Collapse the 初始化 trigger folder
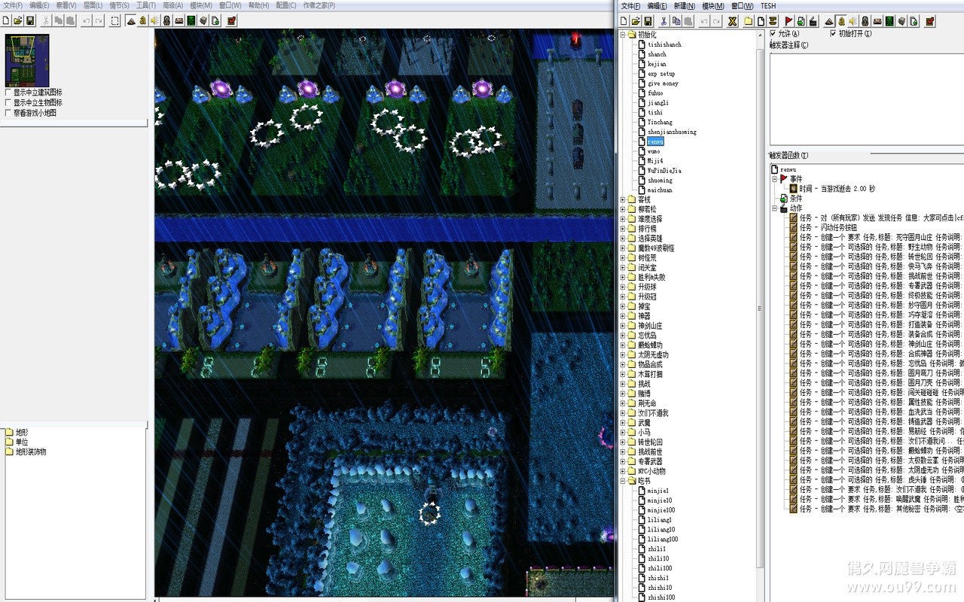The image size is (964, 602). point(623,35)
